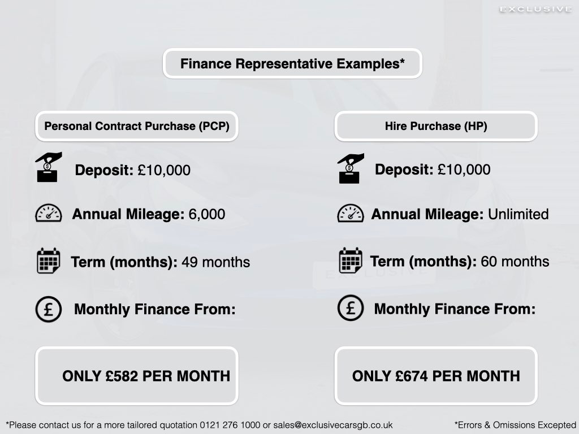Click the PCP annual mileage speedometer icon

(49, 213)
